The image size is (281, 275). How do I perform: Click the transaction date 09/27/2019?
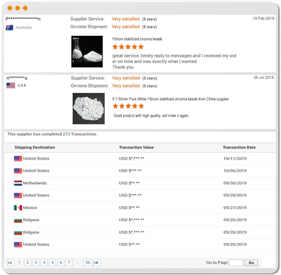pos(235,208)
